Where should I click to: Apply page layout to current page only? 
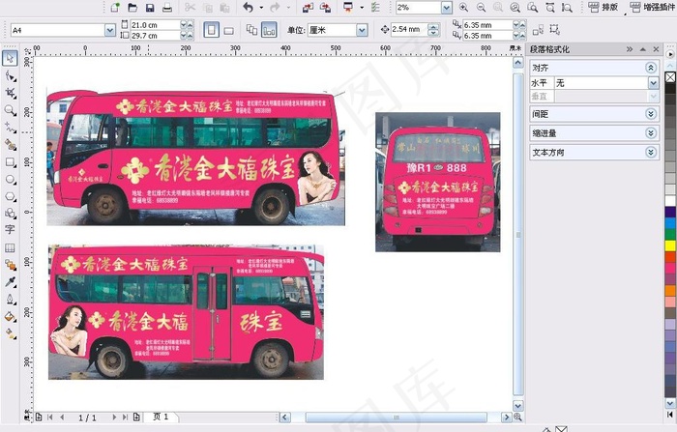coord(269,30)
